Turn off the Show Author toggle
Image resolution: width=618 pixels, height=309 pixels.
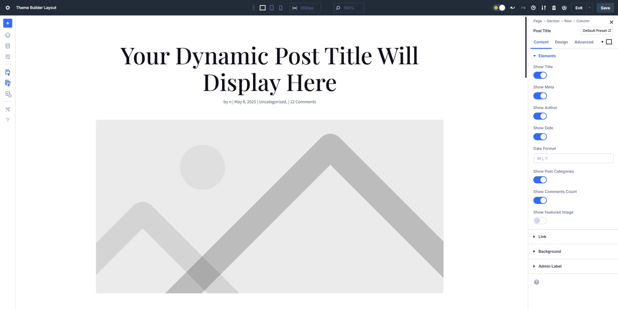540,116
